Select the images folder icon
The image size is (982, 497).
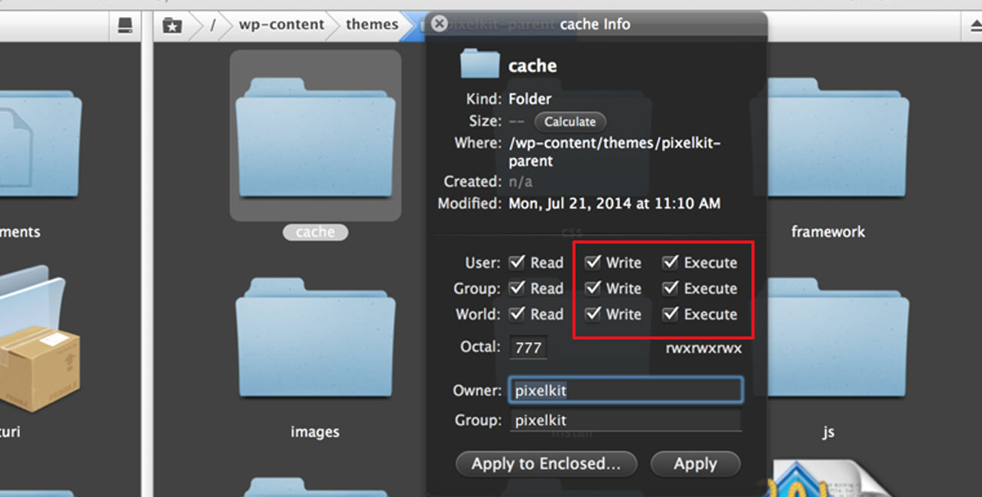tap(315, 336)
